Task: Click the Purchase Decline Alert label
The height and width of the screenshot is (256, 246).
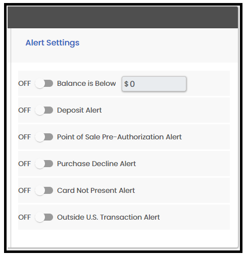Action: coord(96,164)
